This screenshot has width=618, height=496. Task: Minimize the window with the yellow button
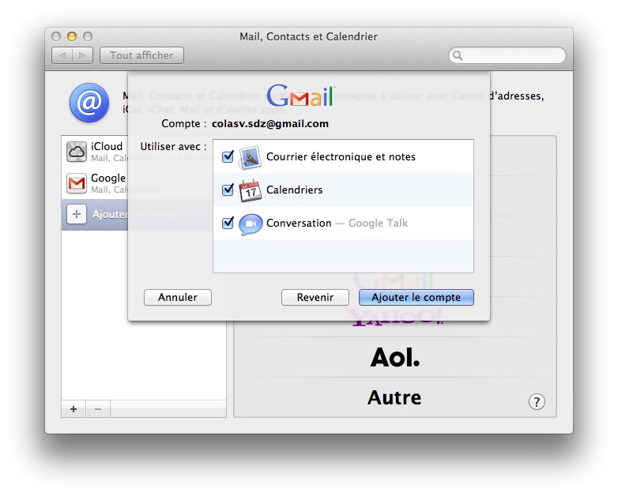[72, 36]
